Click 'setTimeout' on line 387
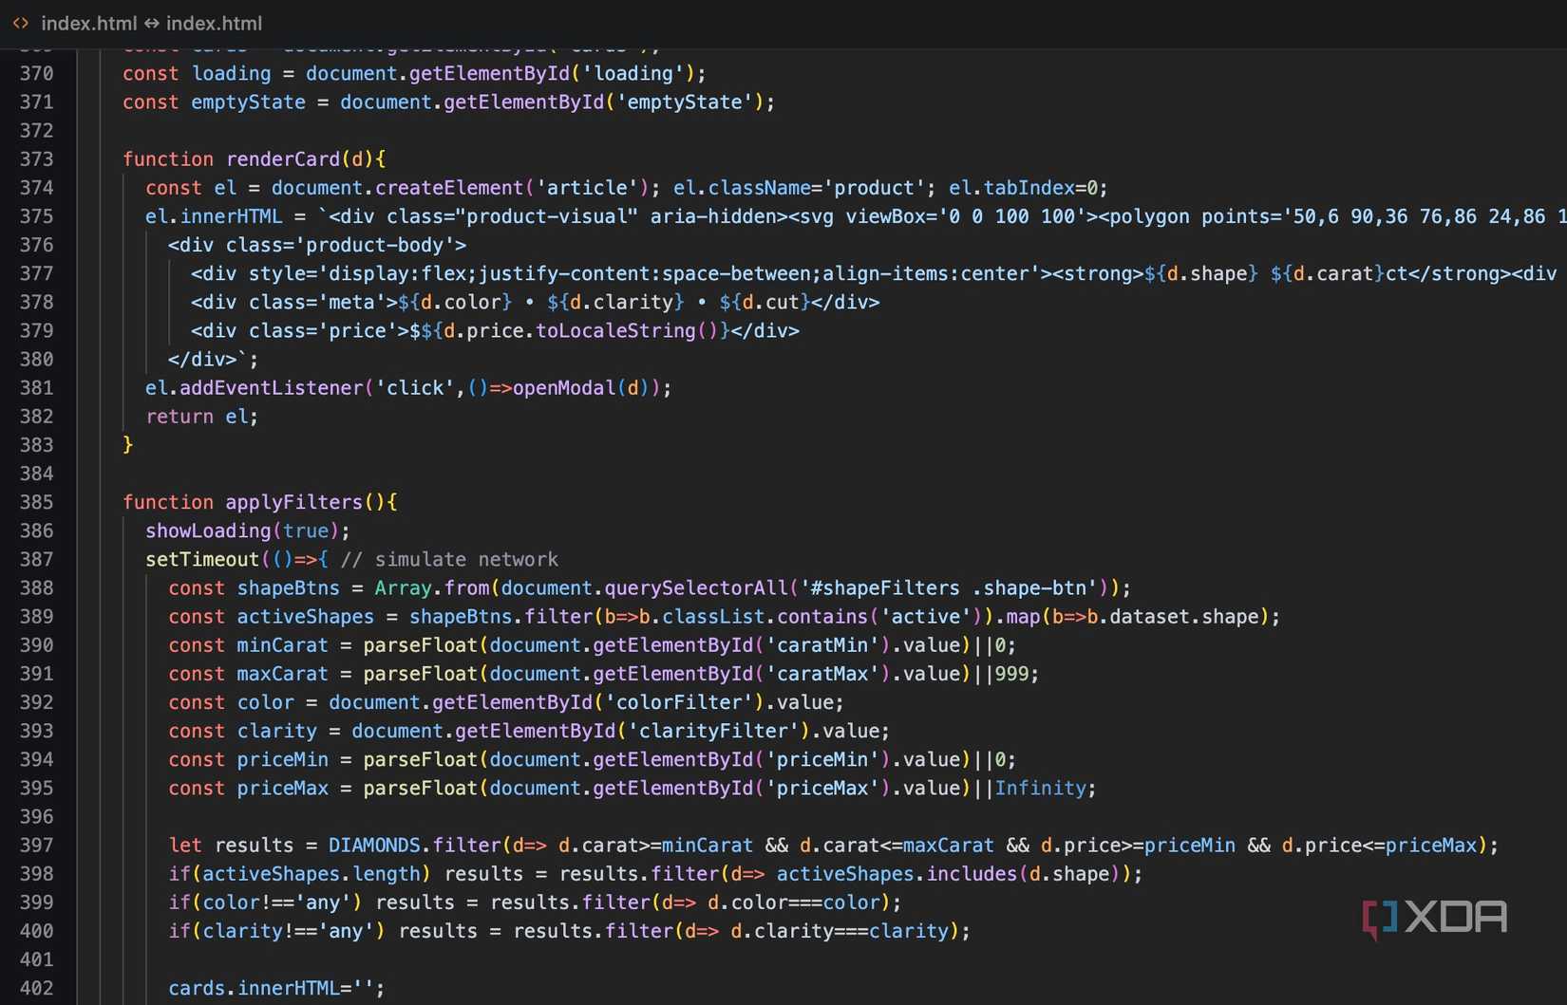This screenshot has height=1005, width=1567. [202, 560]
